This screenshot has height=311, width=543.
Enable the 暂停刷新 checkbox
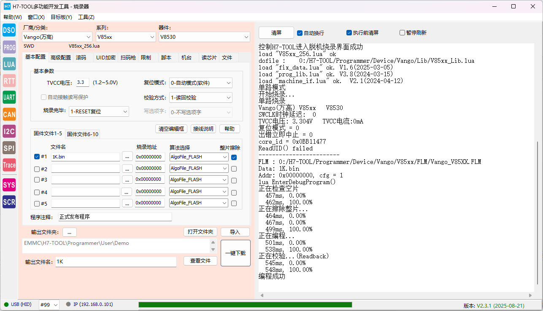pyautogui.click(x=402, y=33)
